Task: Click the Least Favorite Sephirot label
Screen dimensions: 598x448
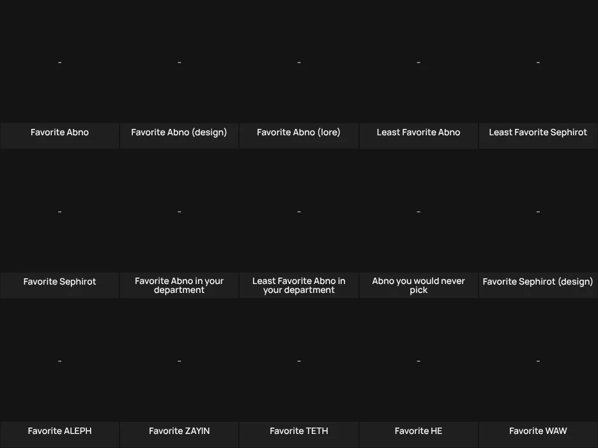Action: (x=538, y=132)
